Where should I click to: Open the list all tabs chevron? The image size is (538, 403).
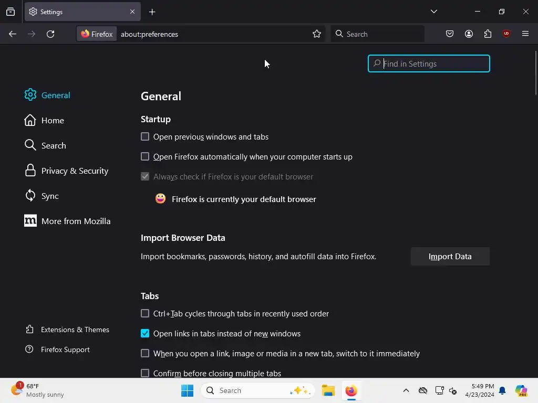433,12
